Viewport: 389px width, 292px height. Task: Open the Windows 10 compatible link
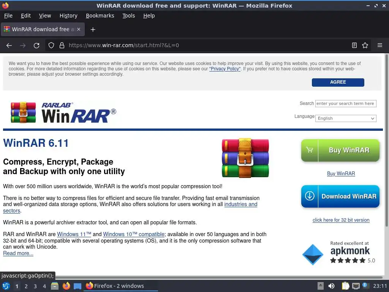[134, 234]
